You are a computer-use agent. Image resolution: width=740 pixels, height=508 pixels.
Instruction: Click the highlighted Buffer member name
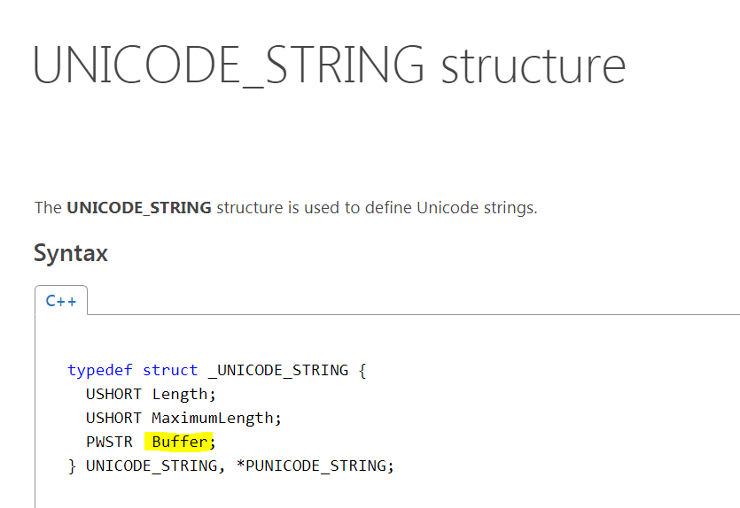(x=180, y=441)
